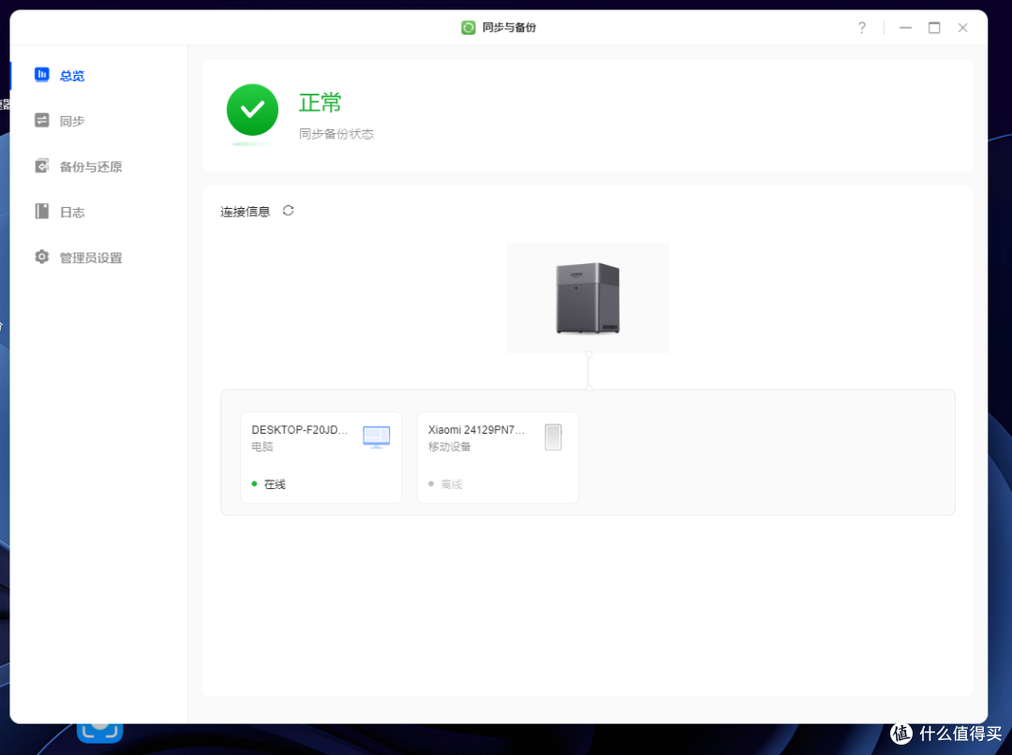Select the Xiaomi 24129PN7 mobile device card
Screen dimensions: 1012x755
pos(498,457)
